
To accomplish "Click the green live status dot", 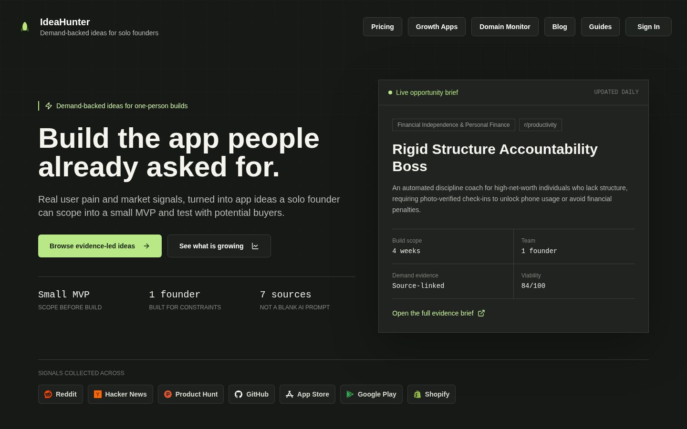I will (390, 92).
